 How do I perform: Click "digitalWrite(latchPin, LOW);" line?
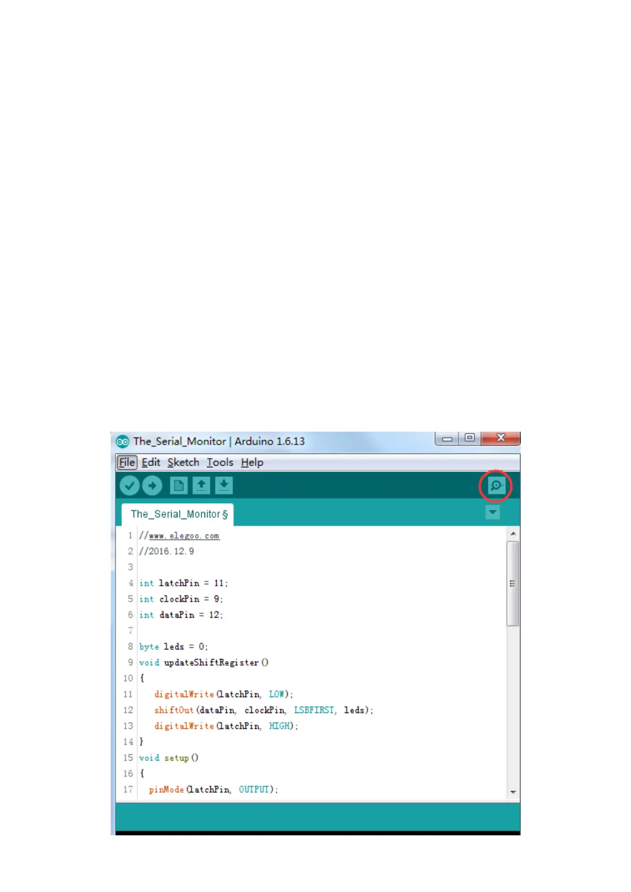[x=224, y=694]
